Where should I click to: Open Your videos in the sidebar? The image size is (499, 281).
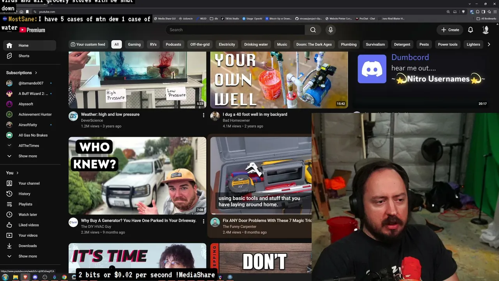point(30,235)
